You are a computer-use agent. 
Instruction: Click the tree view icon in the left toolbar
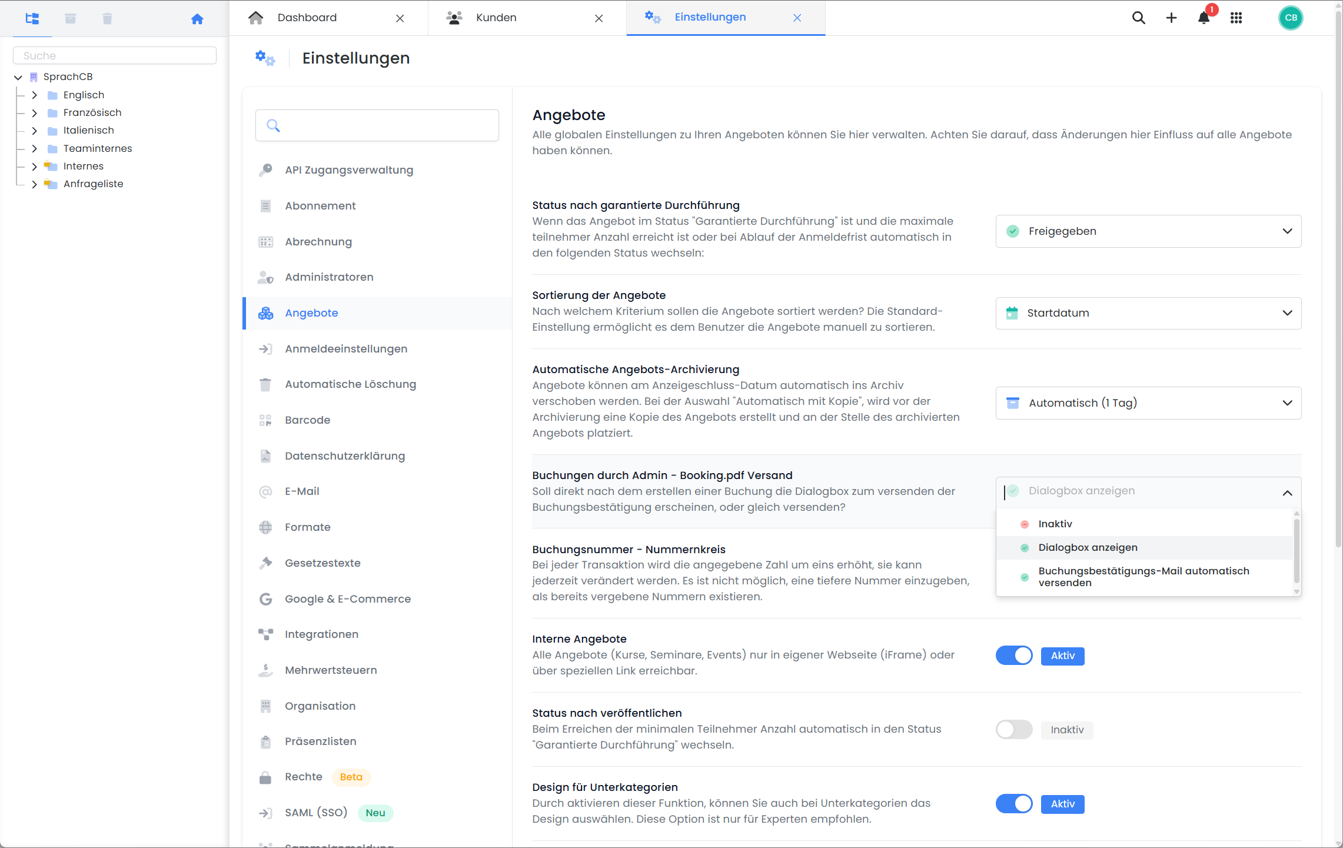click(x=32, y=18)
